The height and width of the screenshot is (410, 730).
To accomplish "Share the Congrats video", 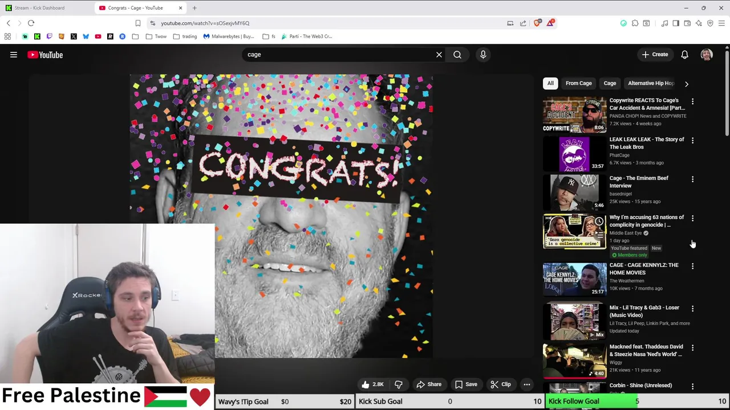I will (428, 384).
